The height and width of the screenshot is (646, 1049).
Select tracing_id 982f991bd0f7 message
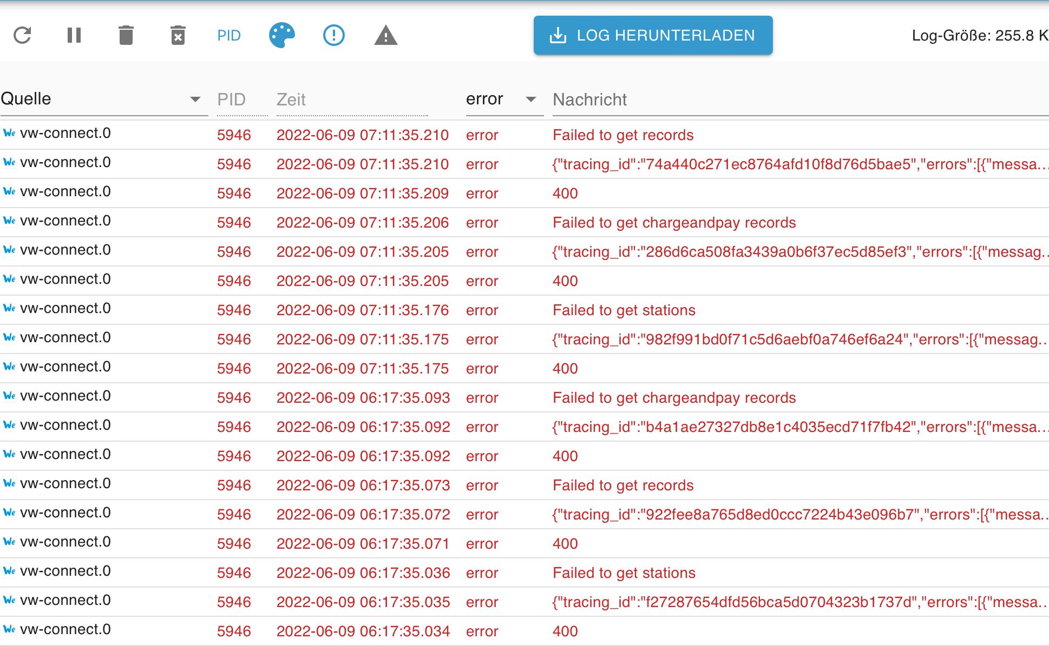pos(801,339)
